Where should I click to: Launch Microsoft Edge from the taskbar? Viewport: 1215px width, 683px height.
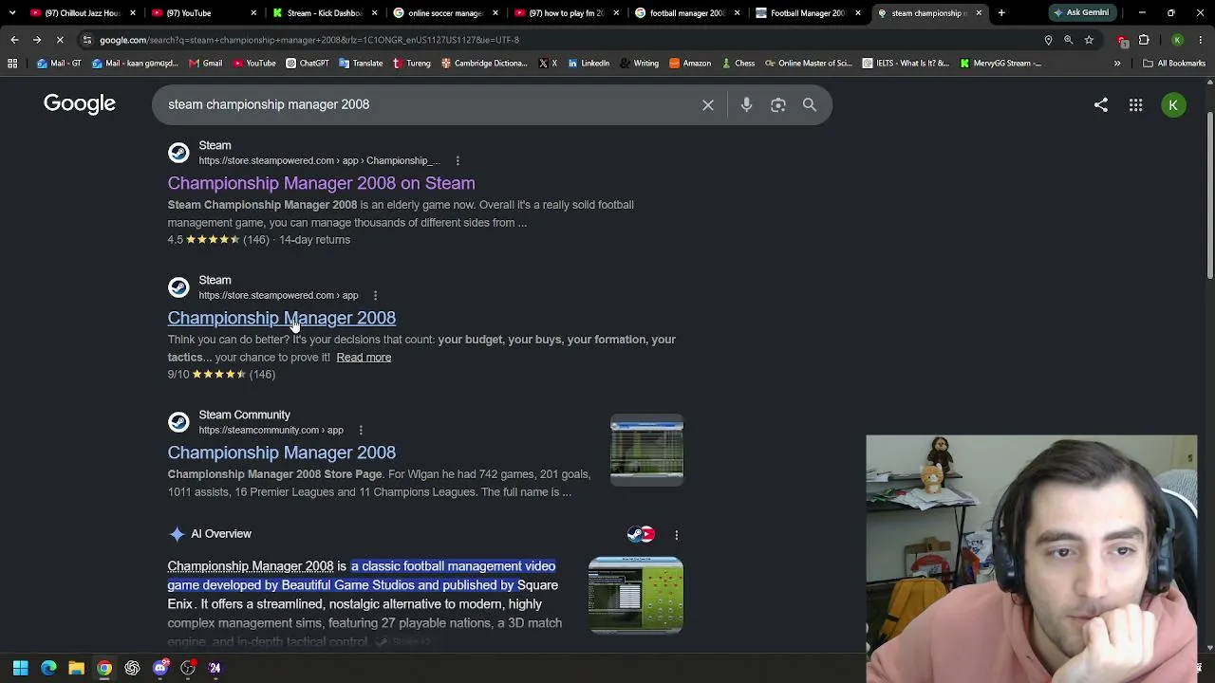pyautogui.click(x=48, y=668)
